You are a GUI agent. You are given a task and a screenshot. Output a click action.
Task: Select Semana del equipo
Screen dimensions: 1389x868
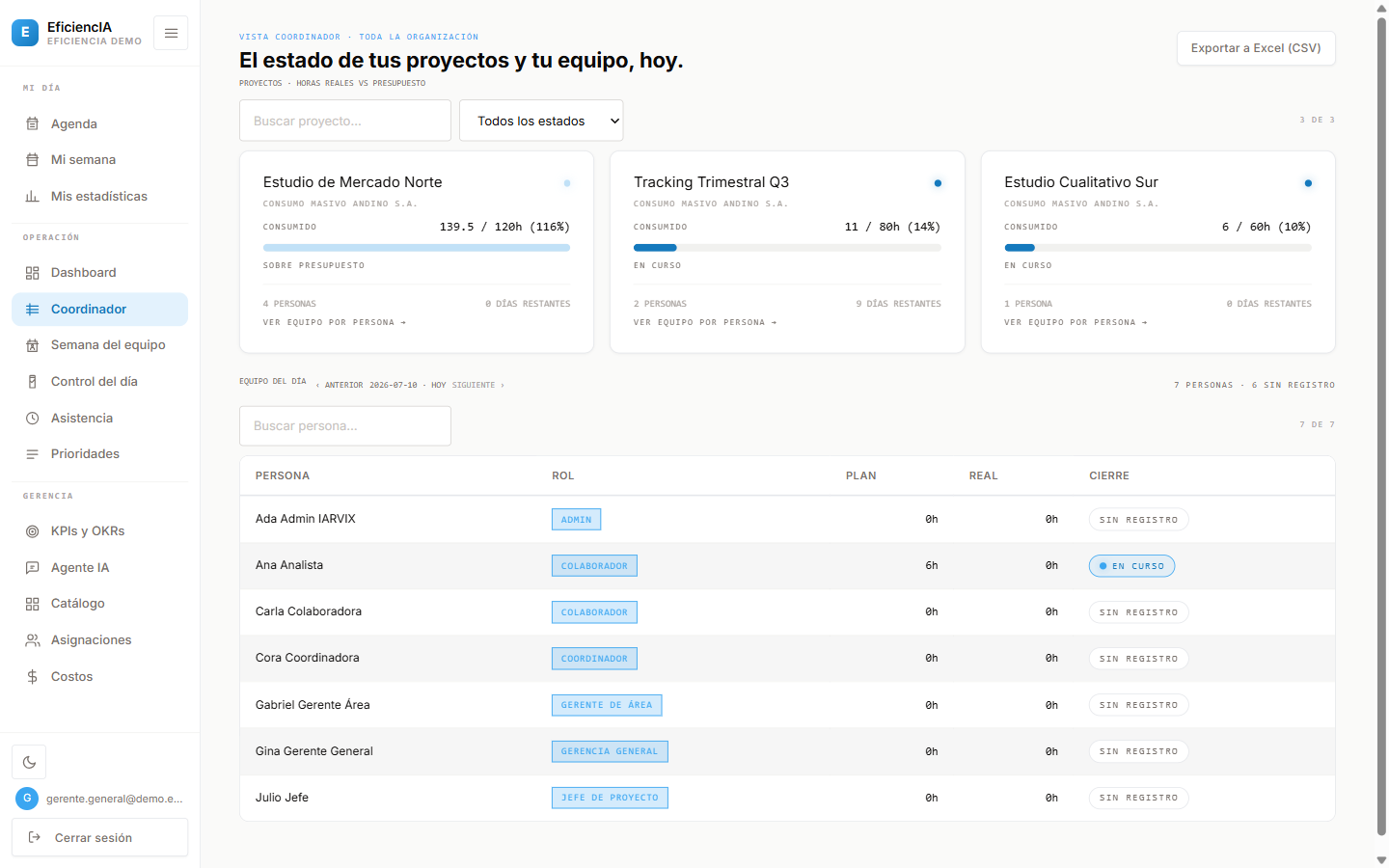click(x=99, y=345)
